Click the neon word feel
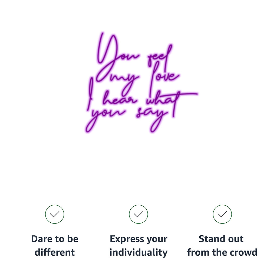277x277 pixels. (160, 57)
